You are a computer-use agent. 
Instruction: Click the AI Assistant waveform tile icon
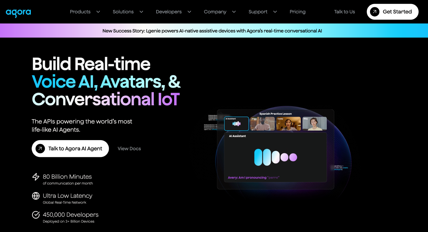pyautogui.click(x=237, y=124)
